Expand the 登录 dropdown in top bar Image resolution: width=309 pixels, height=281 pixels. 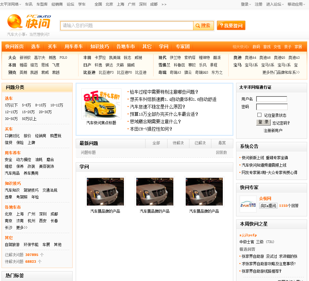coord(246,4)
